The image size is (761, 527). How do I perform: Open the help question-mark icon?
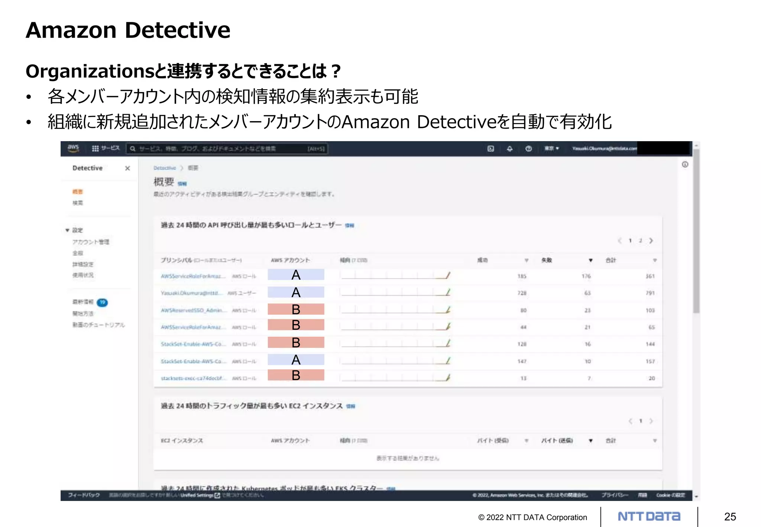pos(528,149)
